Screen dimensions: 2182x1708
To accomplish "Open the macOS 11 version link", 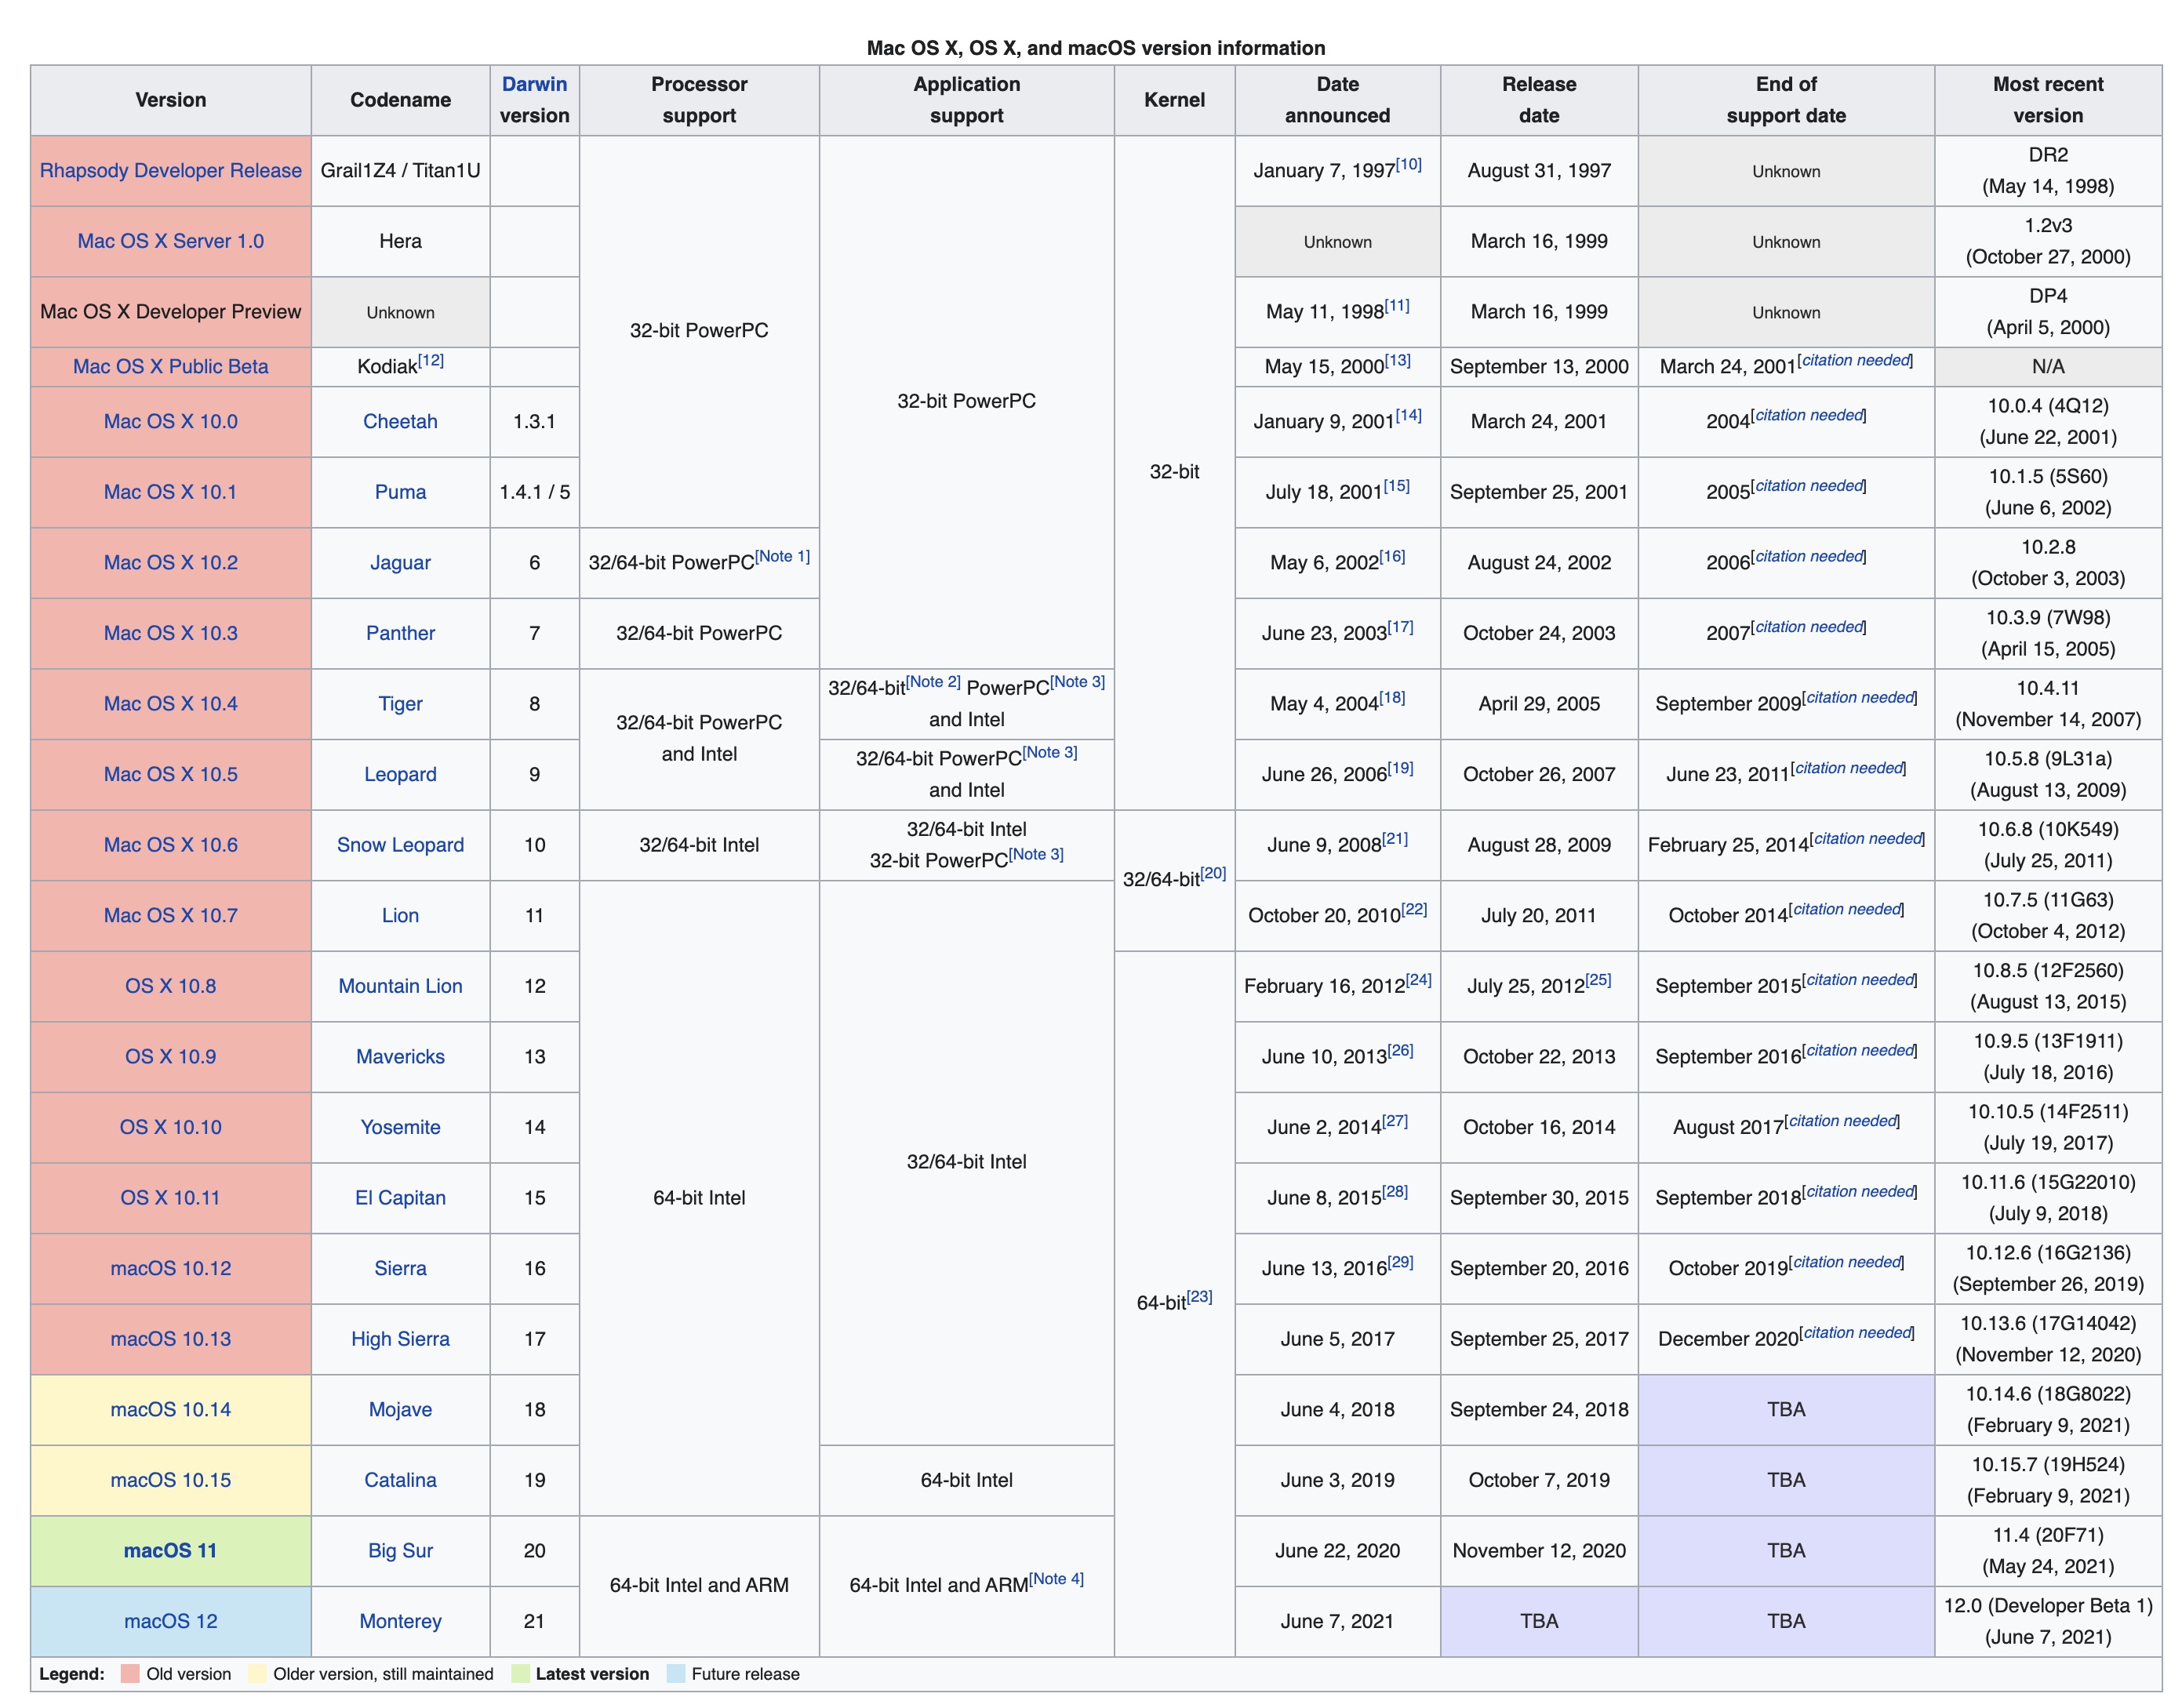I will [x=170, y=1551].
